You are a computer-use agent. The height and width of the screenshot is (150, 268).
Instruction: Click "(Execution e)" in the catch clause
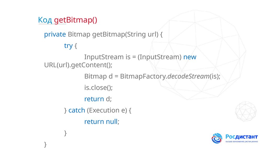tap(107, 110)
